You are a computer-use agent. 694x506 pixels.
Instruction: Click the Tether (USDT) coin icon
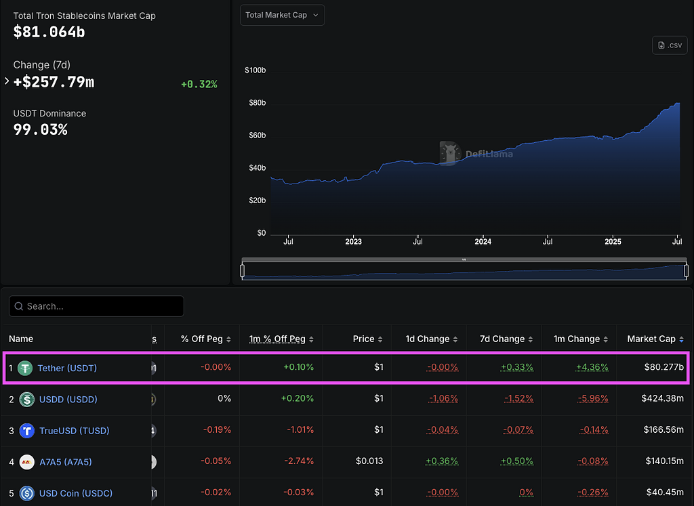pos(26,368)
